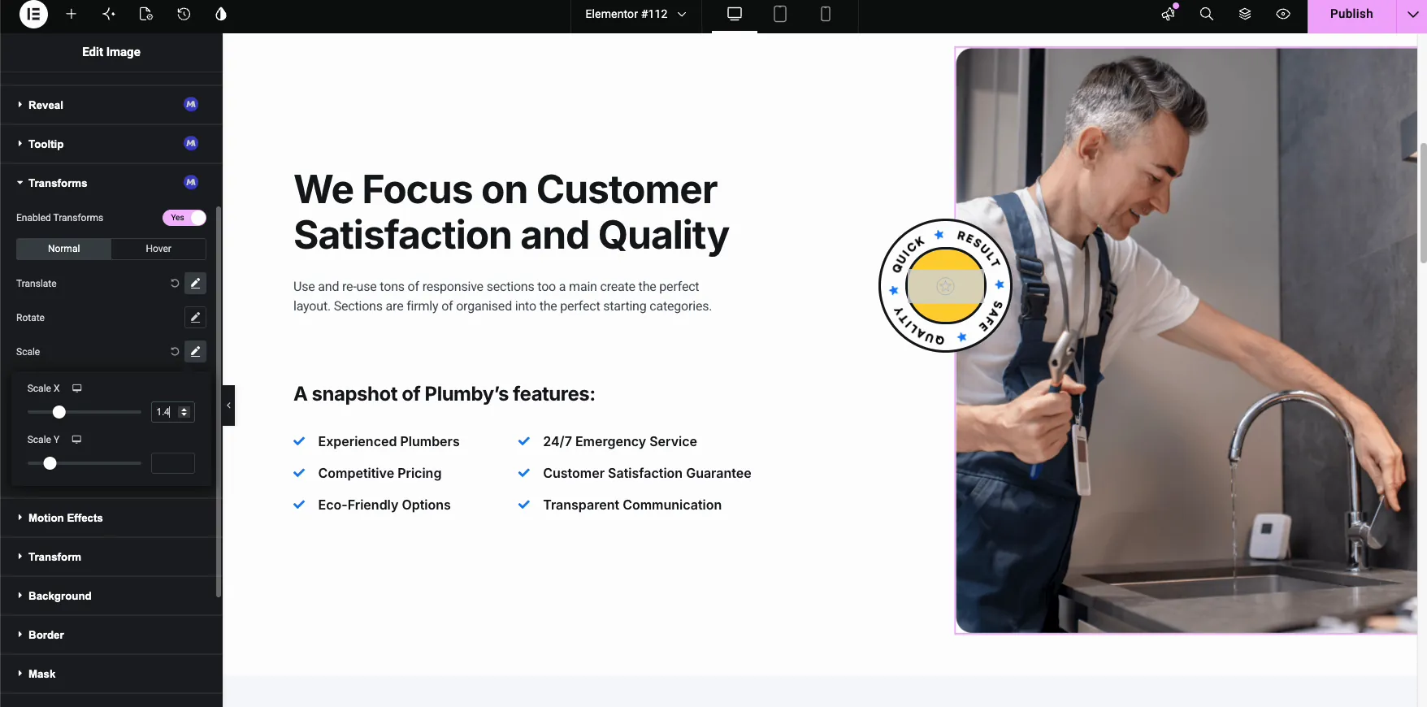Switch to Desktop responsive view
This screenshot has width=1427, height=707.
coord(735,14)
